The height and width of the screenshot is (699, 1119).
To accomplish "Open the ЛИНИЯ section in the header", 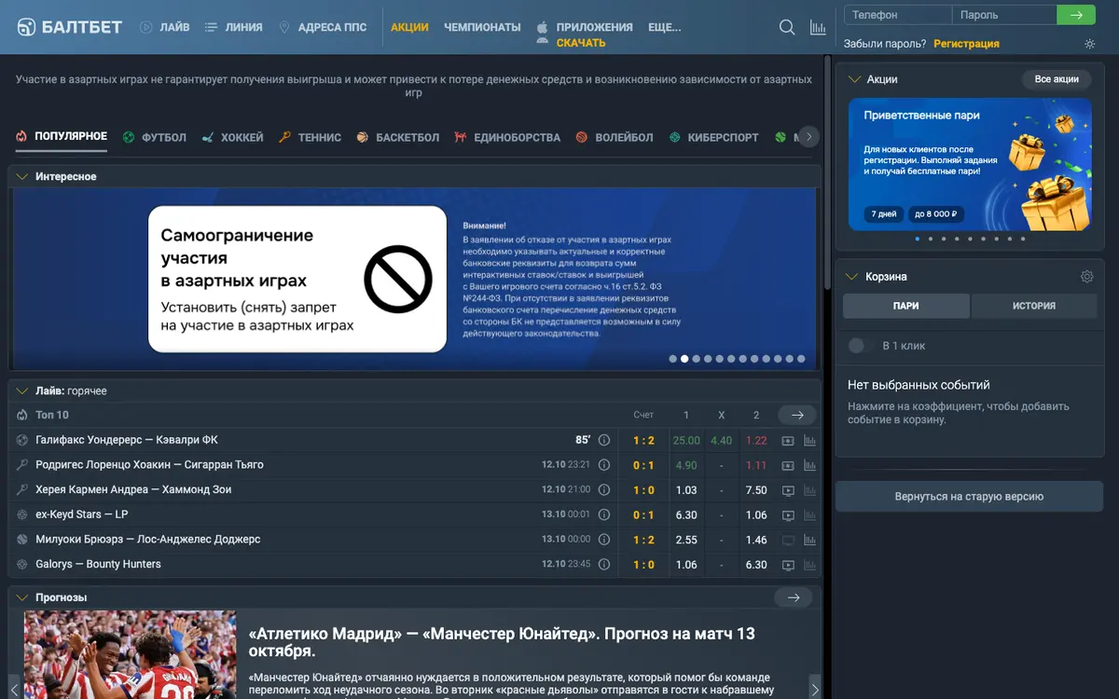I will tap(234, 27).
